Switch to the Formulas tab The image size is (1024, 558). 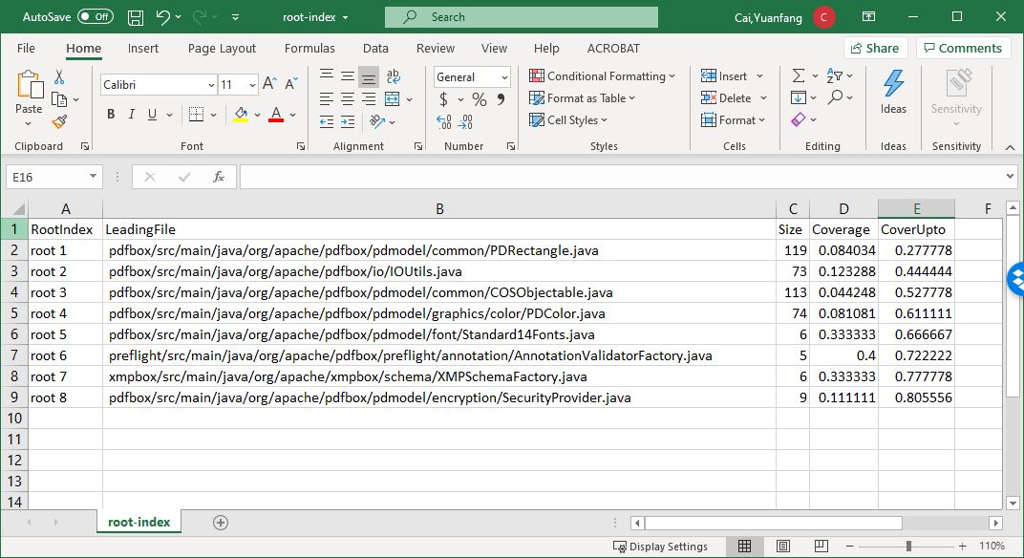309,49
